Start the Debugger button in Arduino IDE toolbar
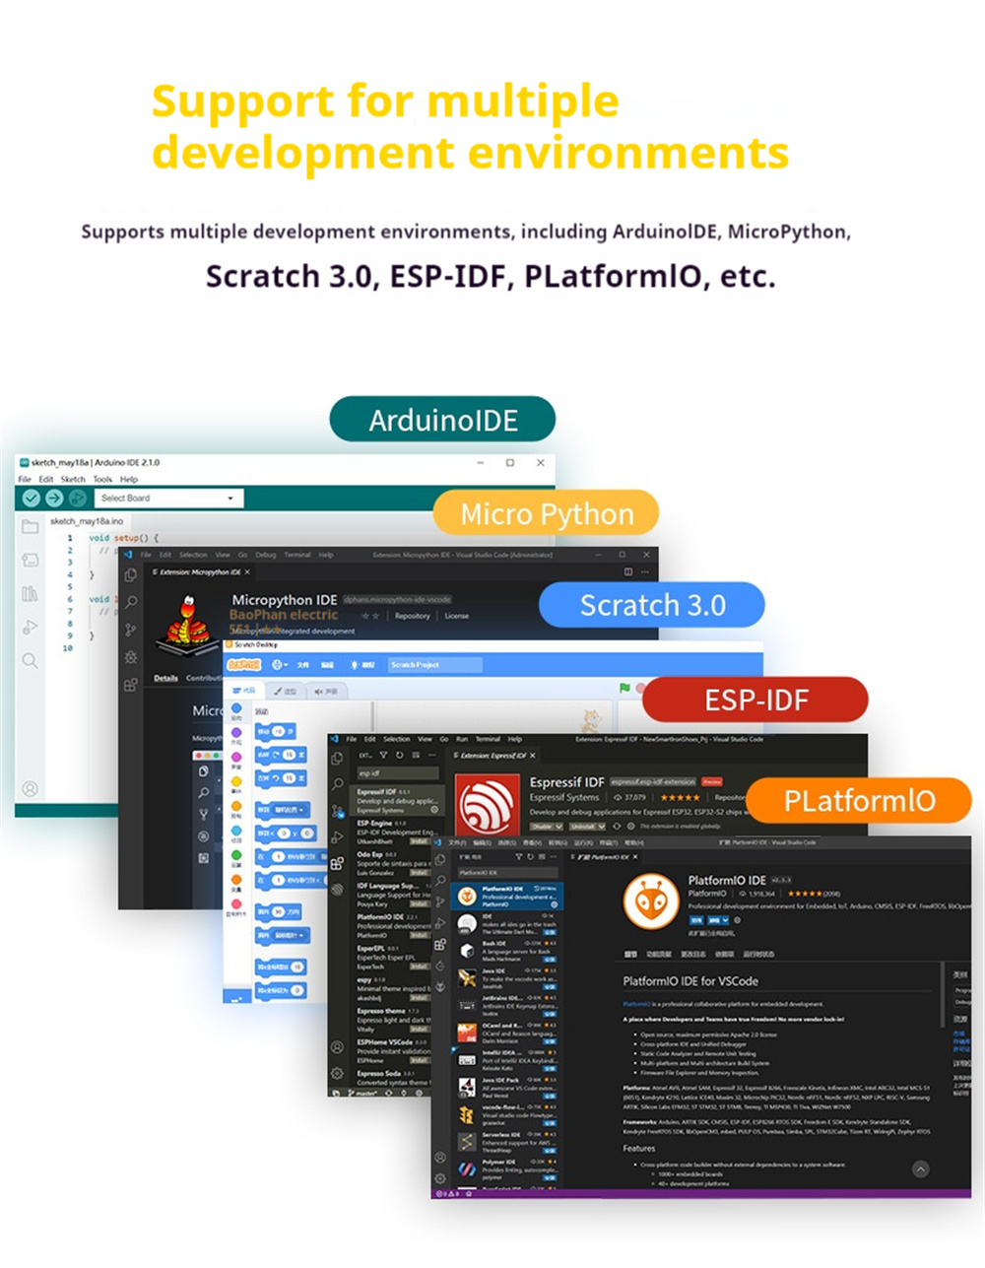The height and width of the screenshot is (1268, 985). tap(78, 499)
